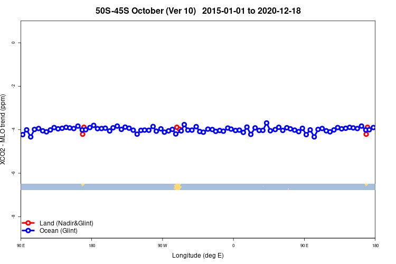Click the Longitude (deg E) axis title
This screenshot has width=396, height=264.
[x=198, y=256]
